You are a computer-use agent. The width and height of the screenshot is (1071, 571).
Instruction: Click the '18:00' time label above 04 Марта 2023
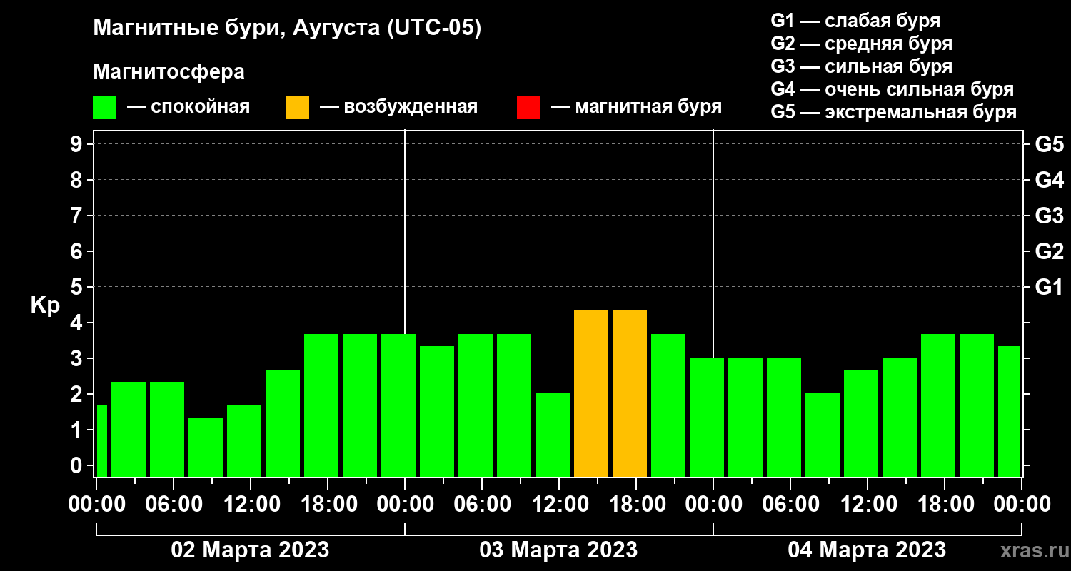(x=945, y=505)
